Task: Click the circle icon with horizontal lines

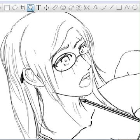Action: 63,7
